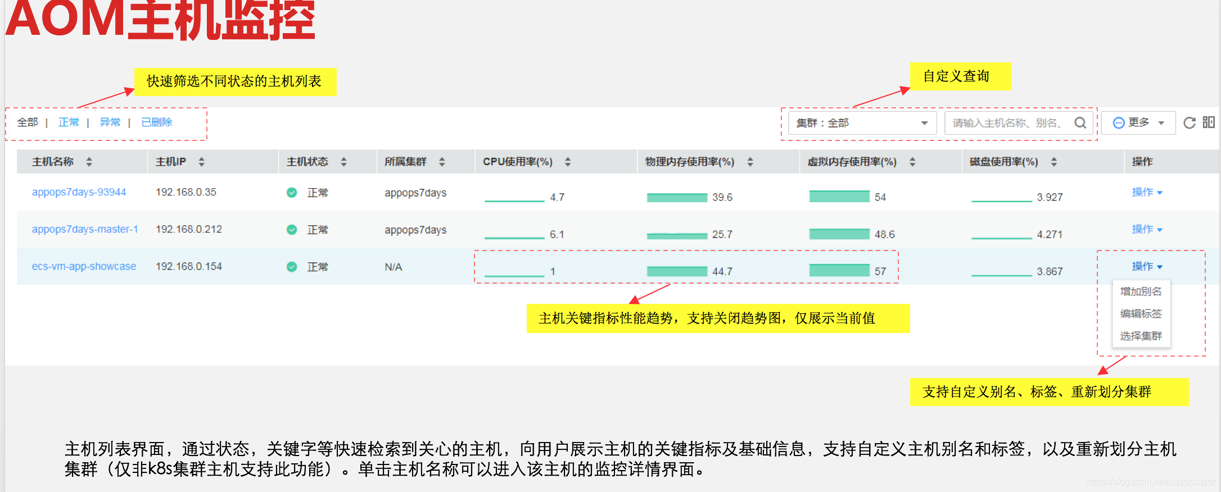Sort by 物理内存使用率 column arrows
1221x492 pixels.
pyautogui.click(x=750, y=162)
